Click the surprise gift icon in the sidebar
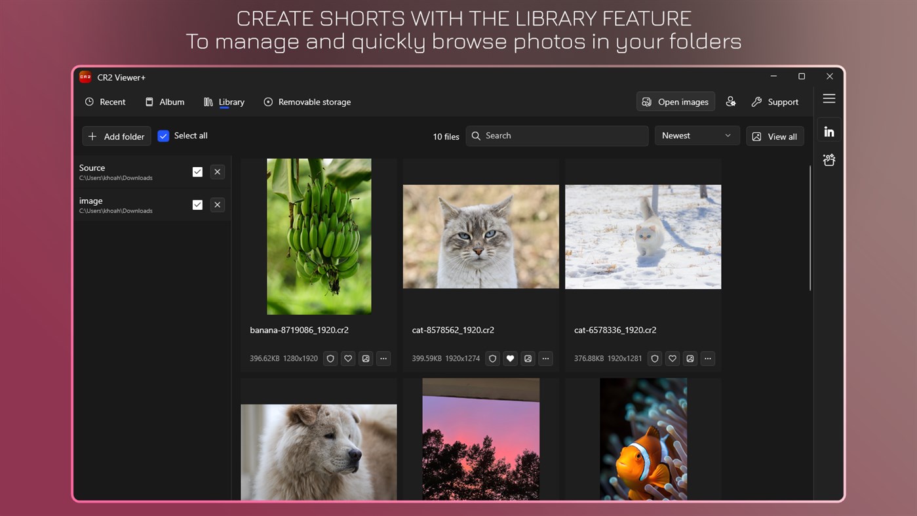 pos(829,159)
